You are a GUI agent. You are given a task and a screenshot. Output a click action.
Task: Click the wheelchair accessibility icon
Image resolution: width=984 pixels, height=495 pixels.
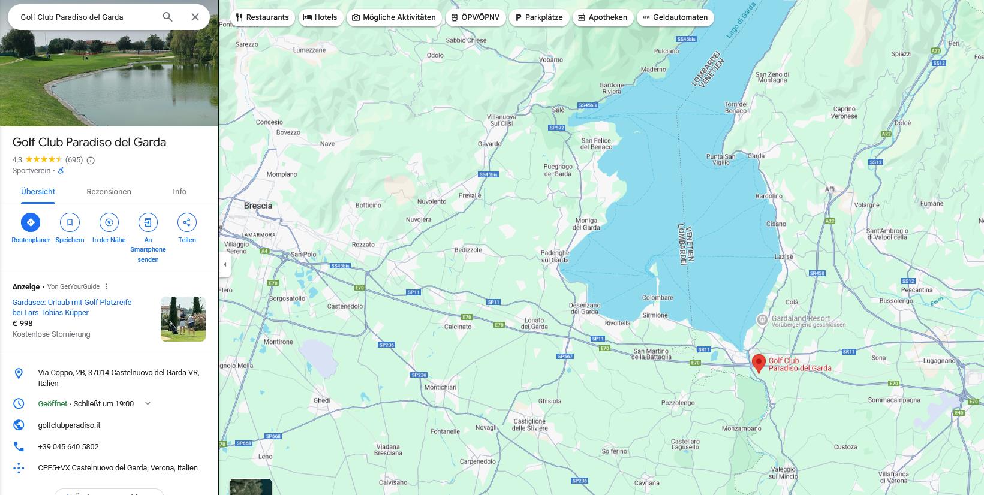tap(61, 171)
